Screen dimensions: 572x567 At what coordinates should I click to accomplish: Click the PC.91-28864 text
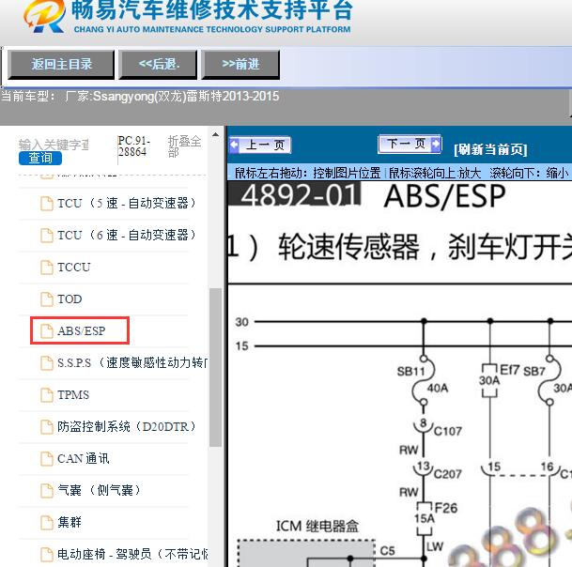(133, 146)
